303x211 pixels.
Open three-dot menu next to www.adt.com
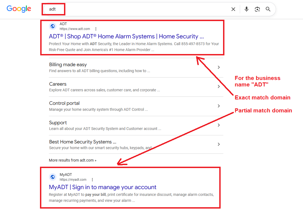[96, 29]
